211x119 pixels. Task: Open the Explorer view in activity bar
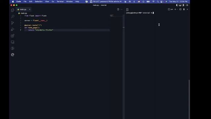(x=13, y=10)
